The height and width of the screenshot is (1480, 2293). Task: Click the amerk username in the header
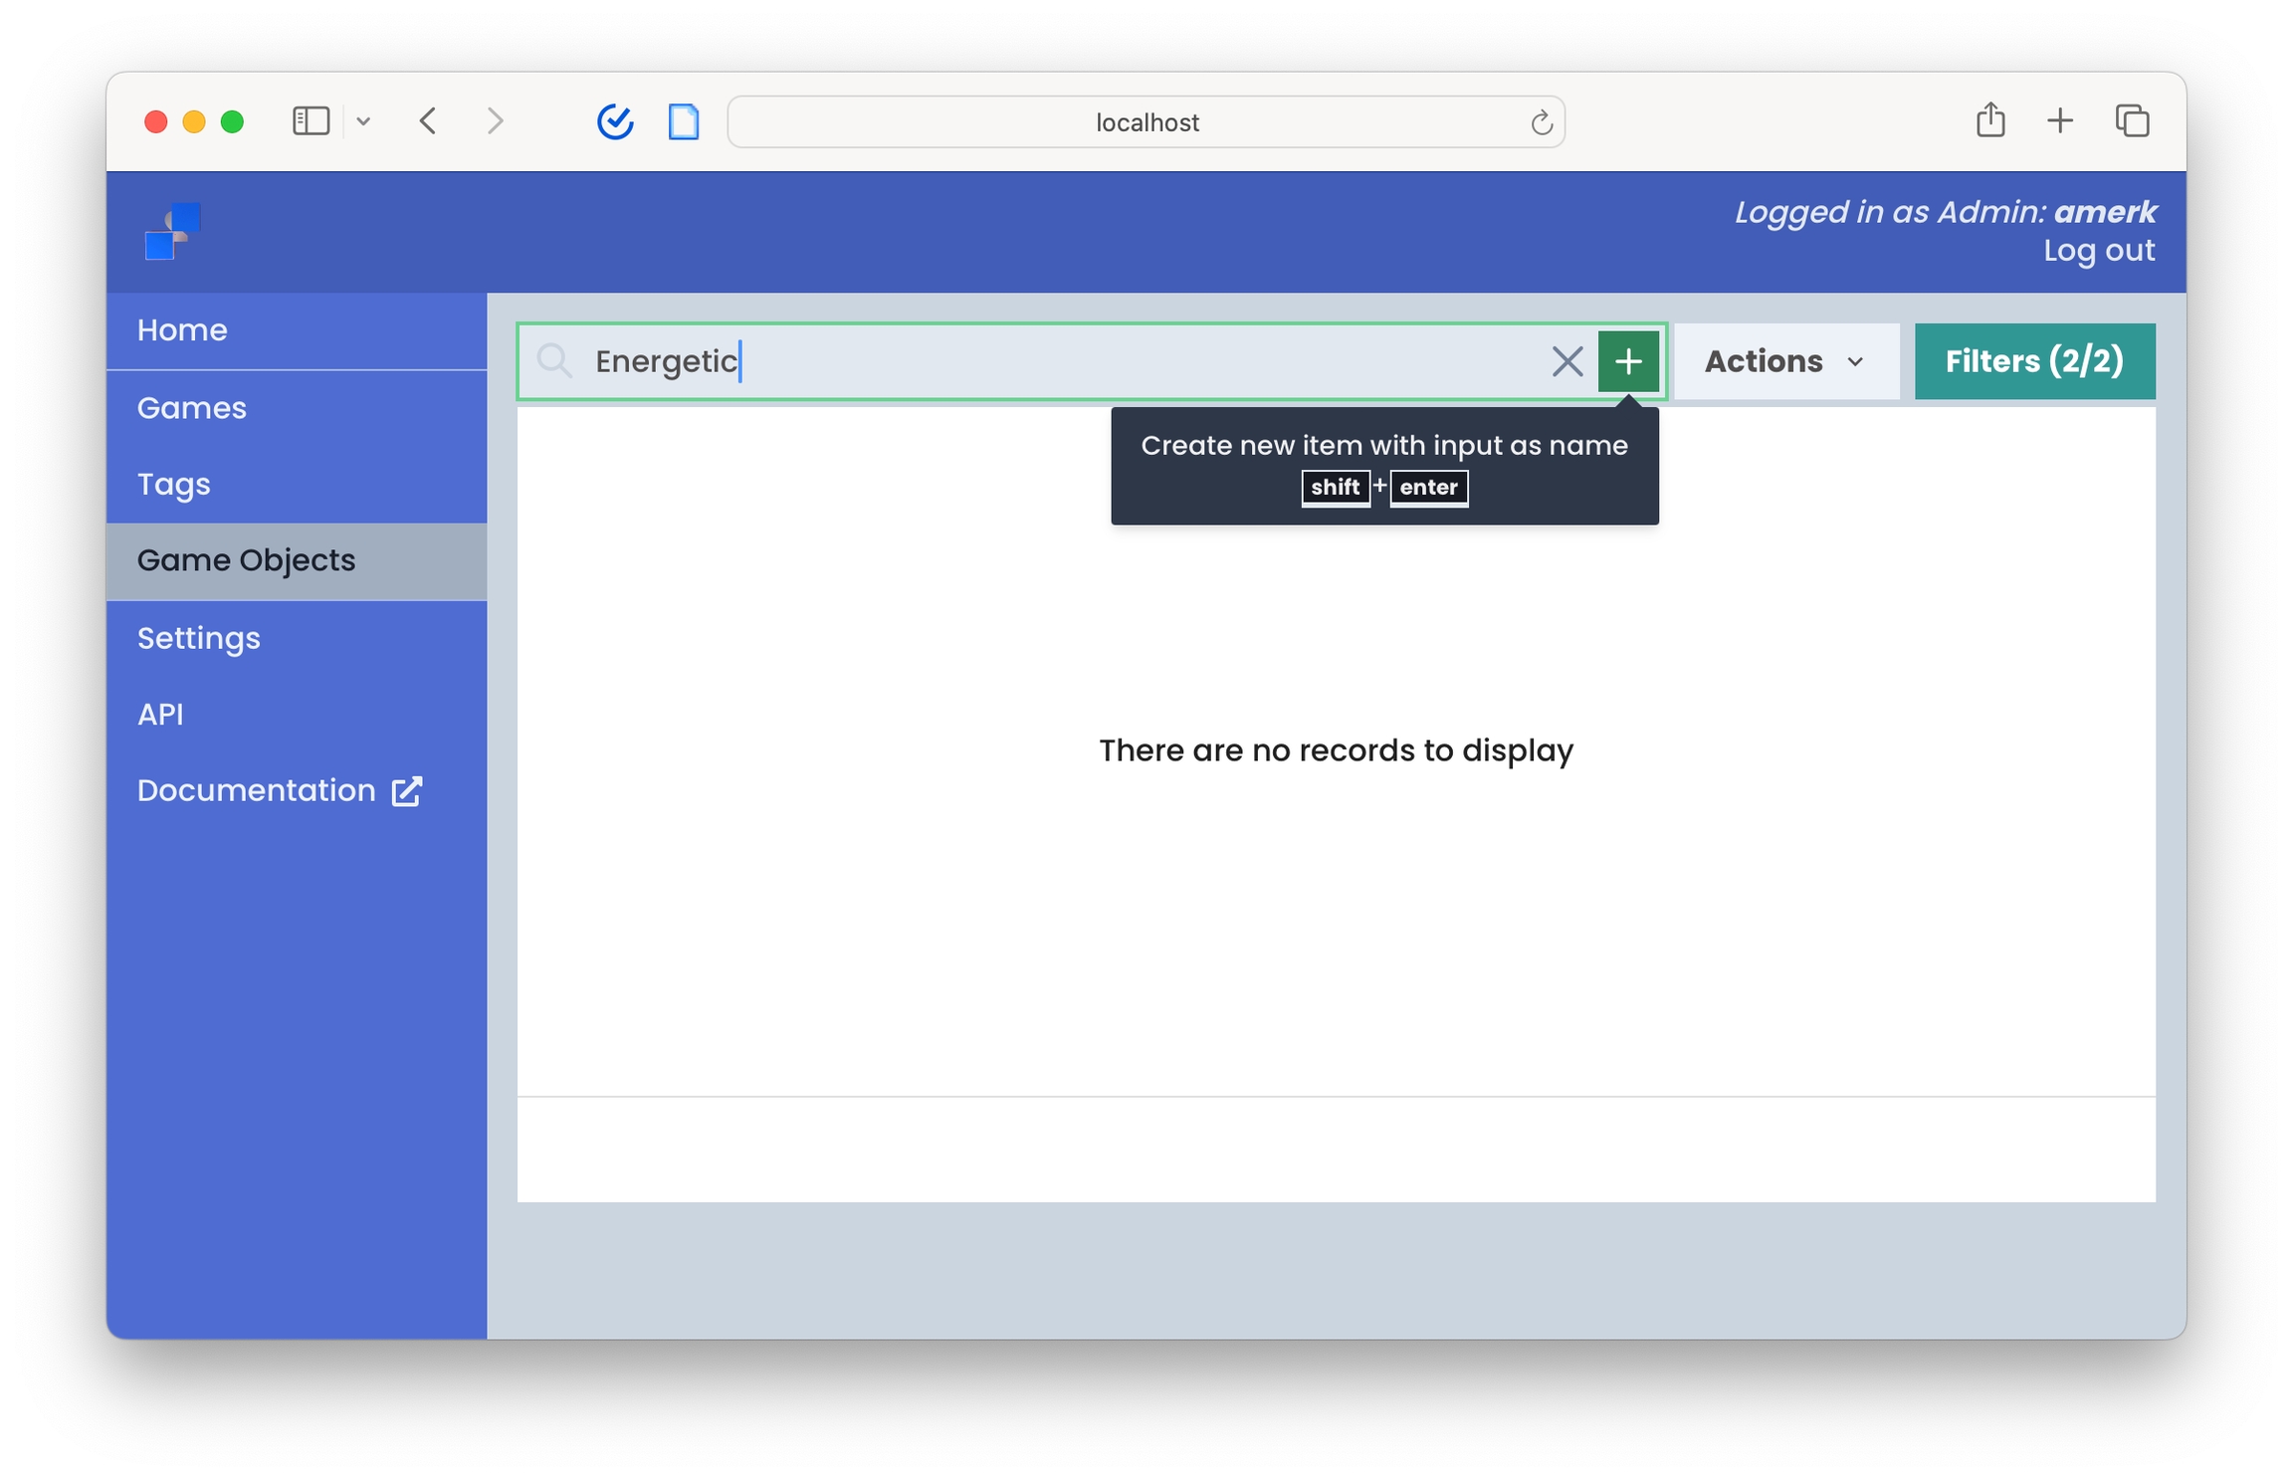click(2104, 212)
